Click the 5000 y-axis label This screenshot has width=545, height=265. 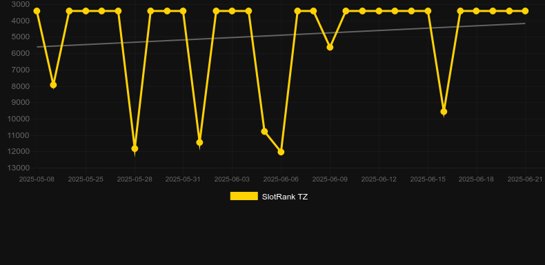21,37
